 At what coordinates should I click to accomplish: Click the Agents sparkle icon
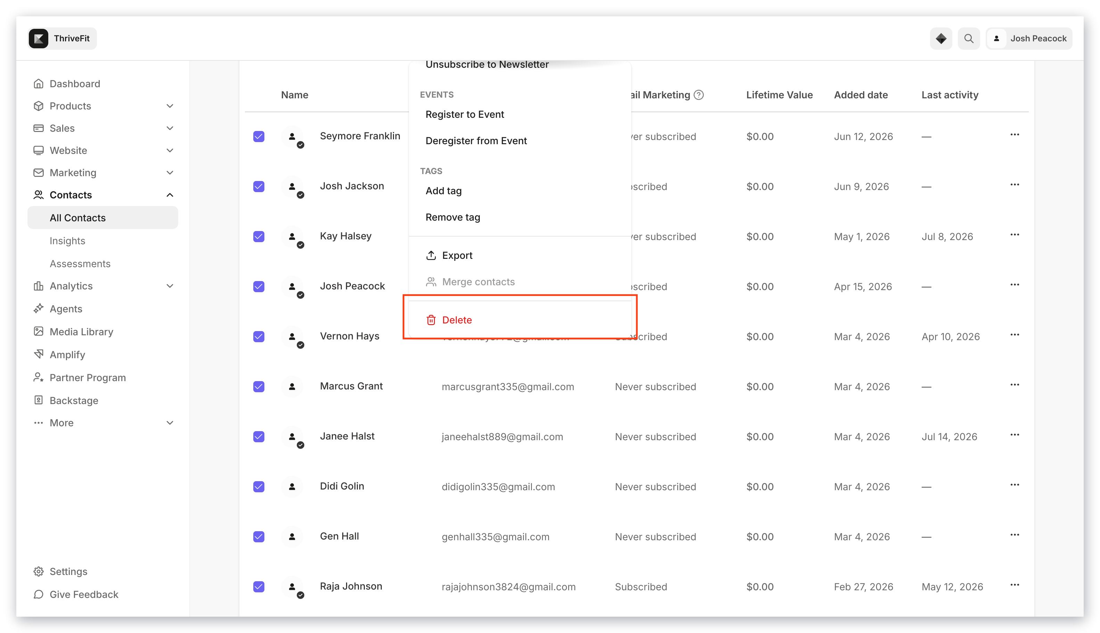tap(39, 309)
